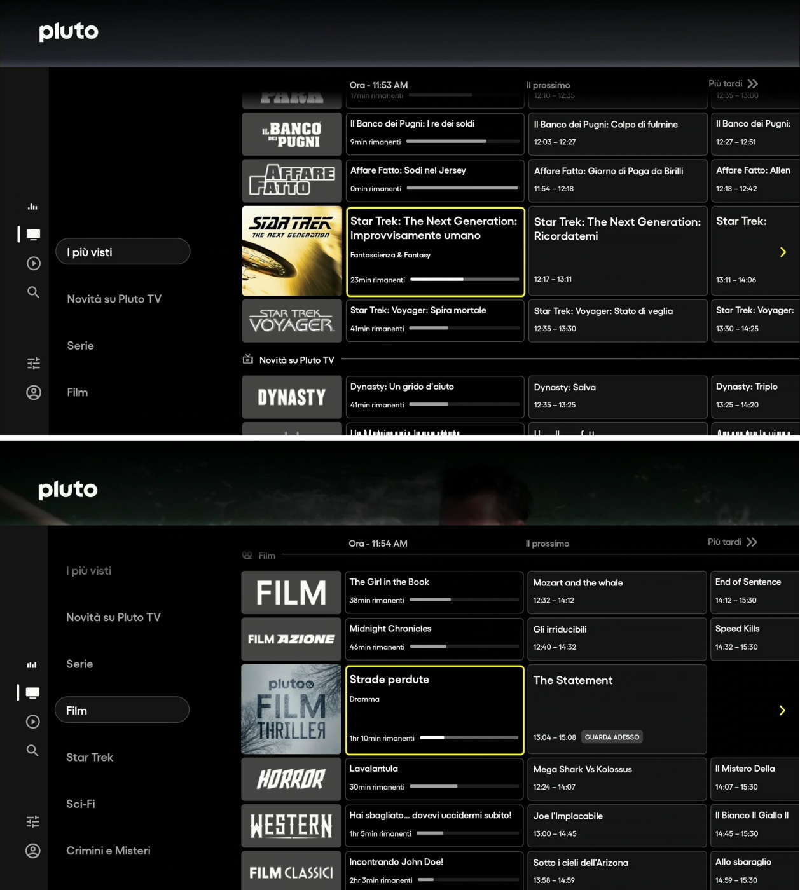Viewport: 800px width, 890px height.
Task: Open settings sliders icon in upper sidebar
Action: click(34, 363)
